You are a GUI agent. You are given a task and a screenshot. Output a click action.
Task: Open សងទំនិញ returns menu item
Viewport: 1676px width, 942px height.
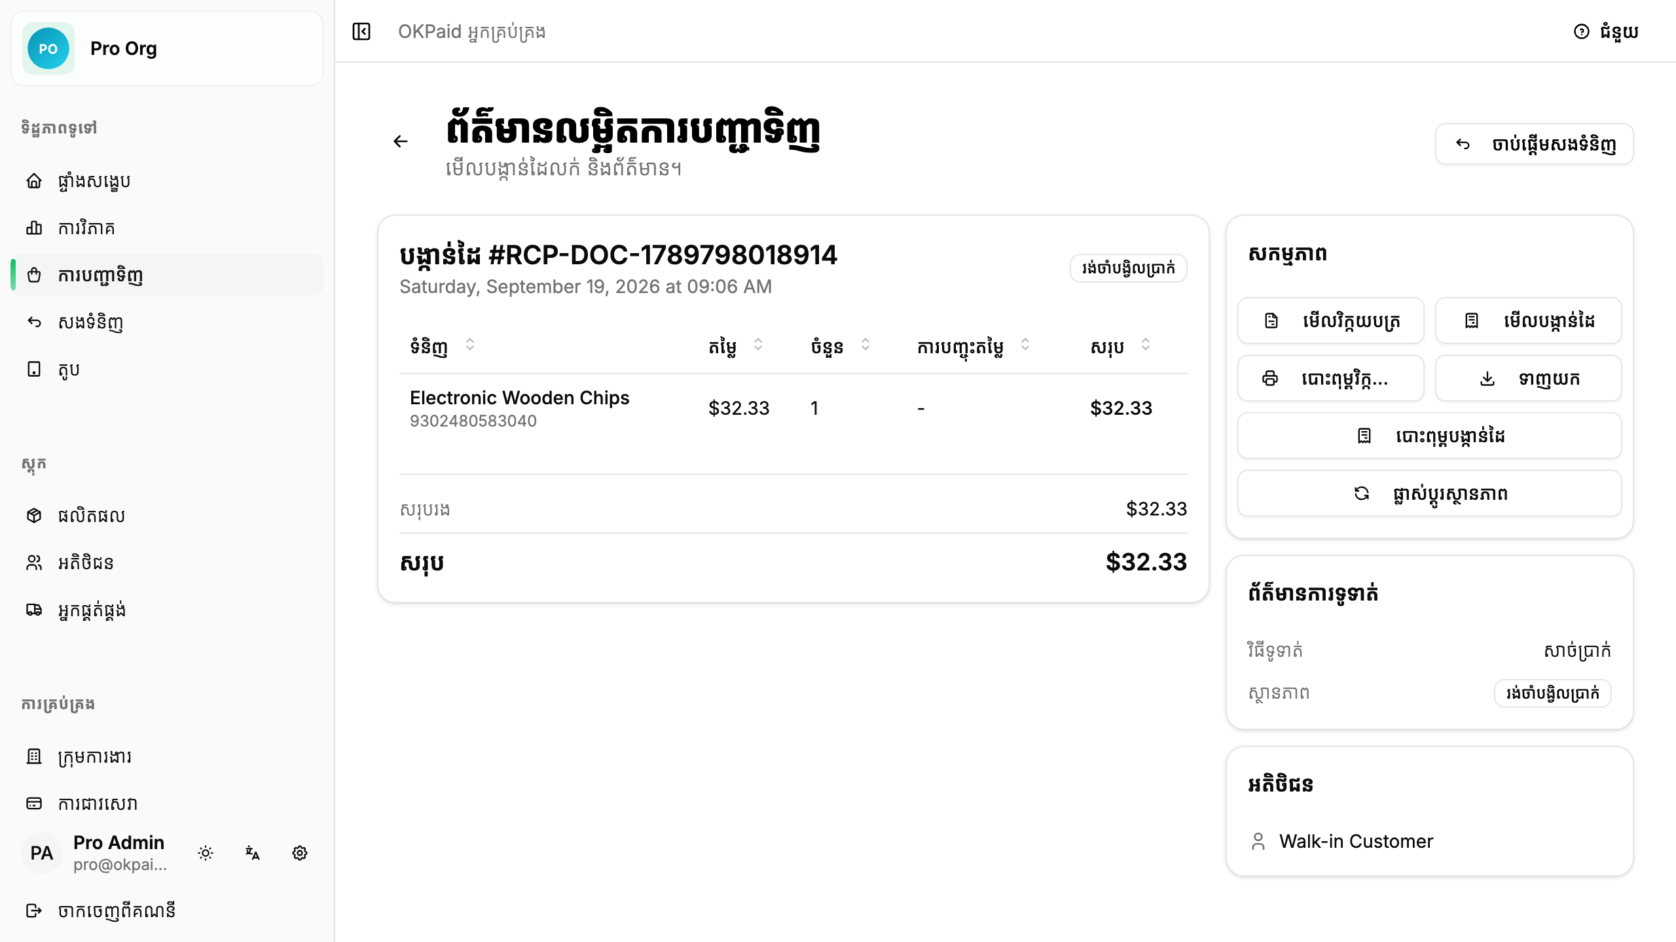click(x=167, y=323)
